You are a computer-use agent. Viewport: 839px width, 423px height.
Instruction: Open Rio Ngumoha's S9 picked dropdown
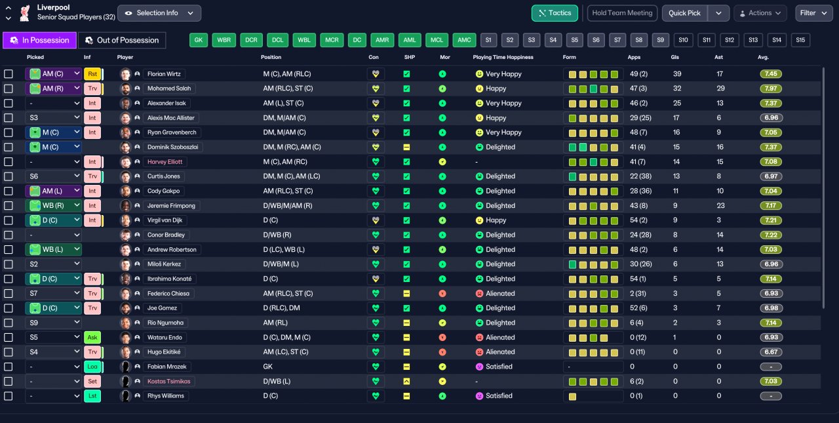54,323
